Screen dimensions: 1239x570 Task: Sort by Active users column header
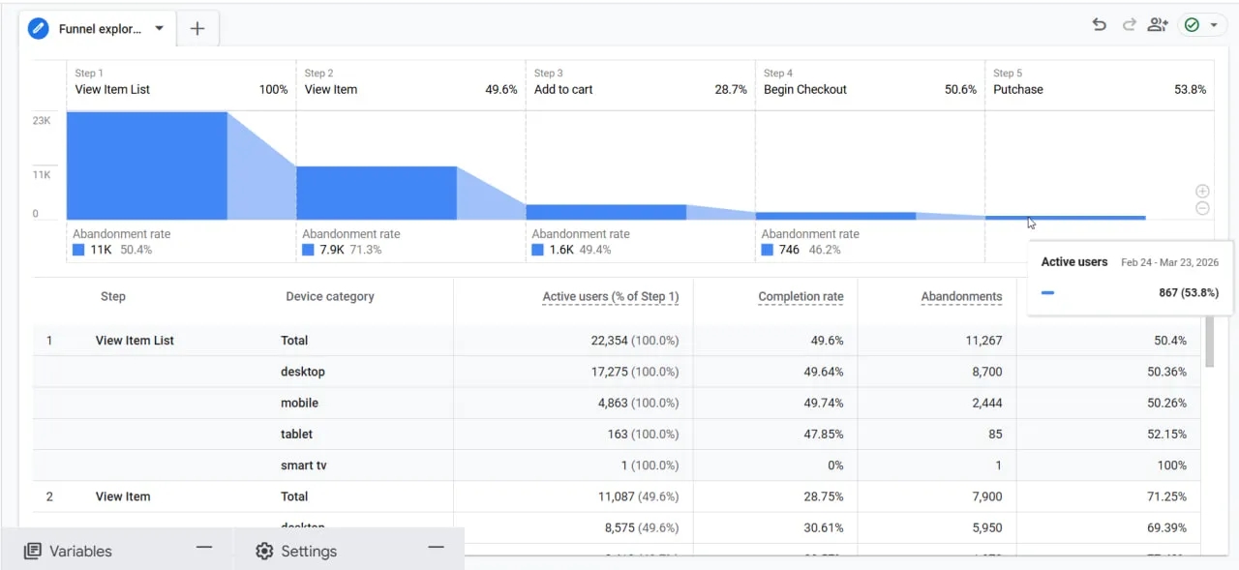[x=610, y=297]
